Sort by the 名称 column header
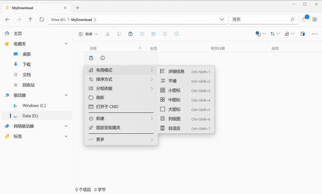The image size is (322, 194). pos(93,48)
